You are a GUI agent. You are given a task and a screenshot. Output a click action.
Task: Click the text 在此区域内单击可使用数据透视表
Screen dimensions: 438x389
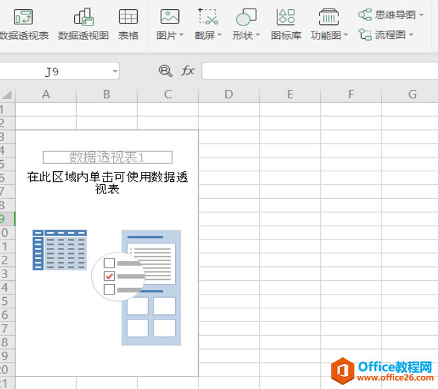tap(108, 183)
